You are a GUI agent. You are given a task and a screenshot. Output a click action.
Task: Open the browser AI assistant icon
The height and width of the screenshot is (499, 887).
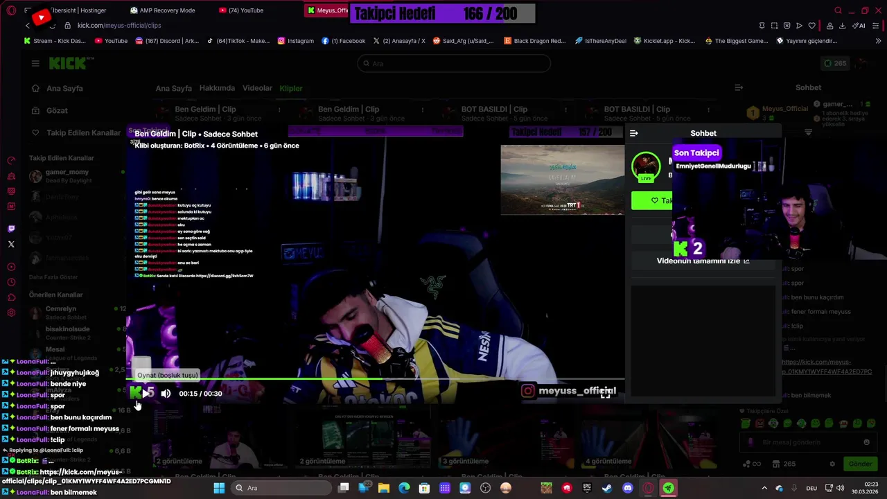click(x=859, y=26)
